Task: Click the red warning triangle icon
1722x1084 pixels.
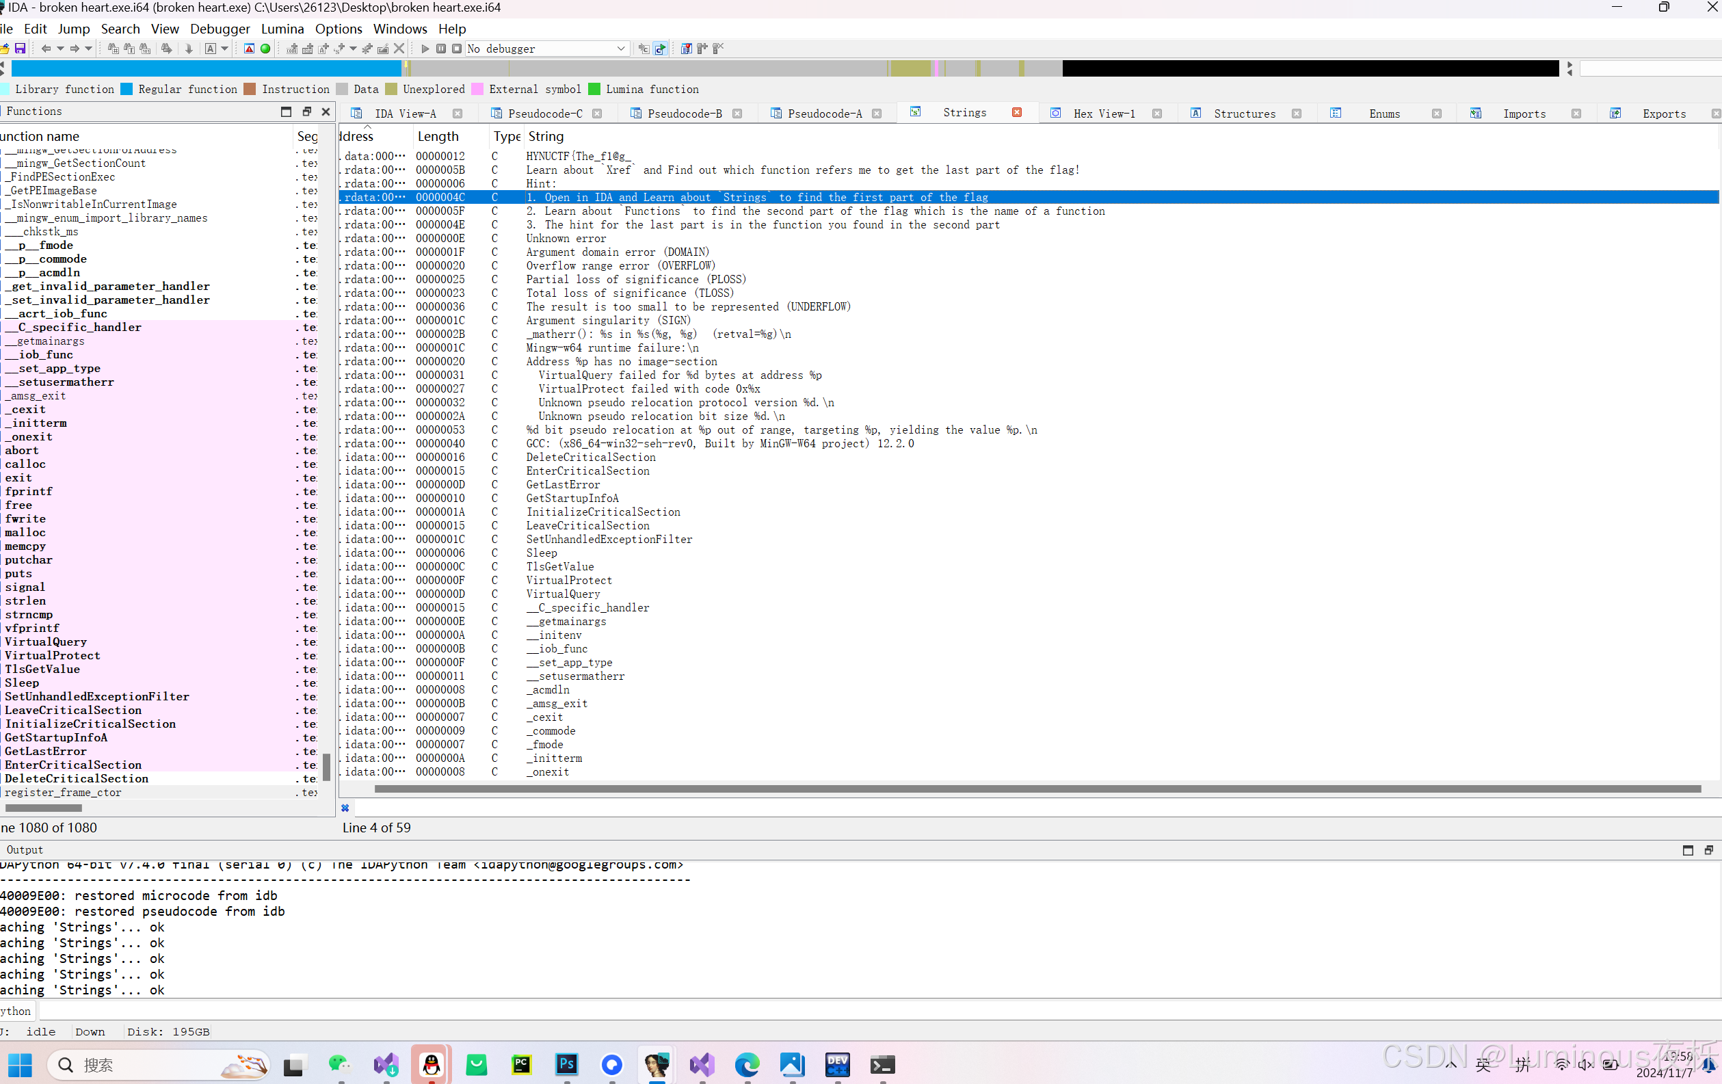Action: click(249, 49)
